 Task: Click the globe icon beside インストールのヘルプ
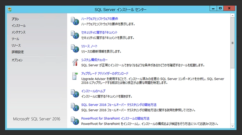point(75,93)
